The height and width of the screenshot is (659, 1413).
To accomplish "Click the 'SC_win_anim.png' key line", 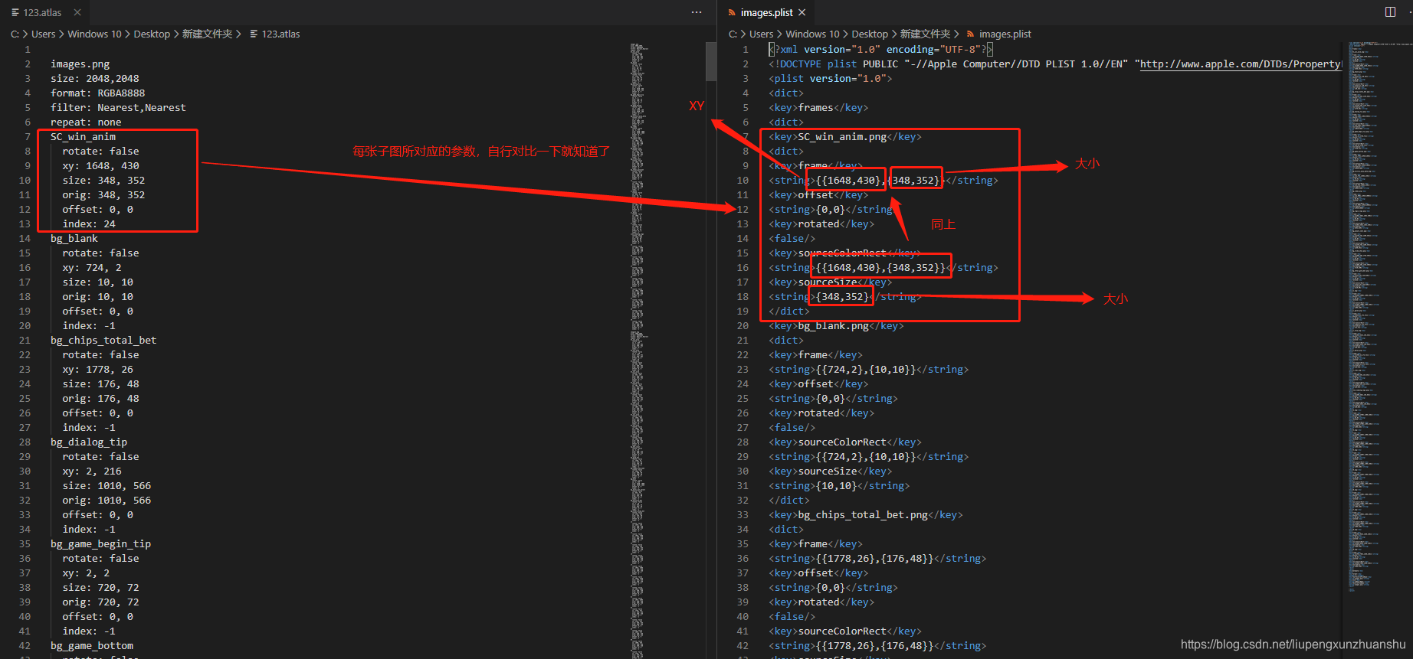I will [x=845, y=137].
